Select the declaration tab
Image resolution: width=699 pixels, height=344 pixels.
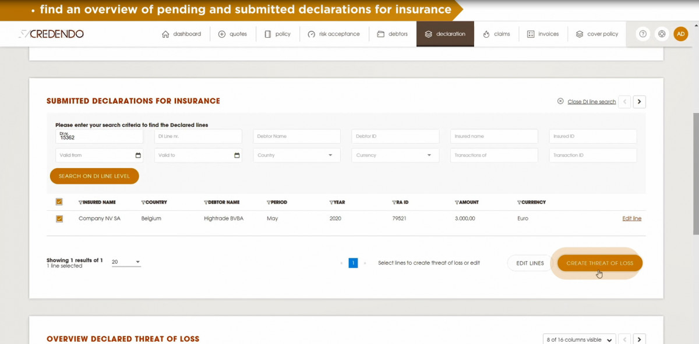[x=445, y=34]
